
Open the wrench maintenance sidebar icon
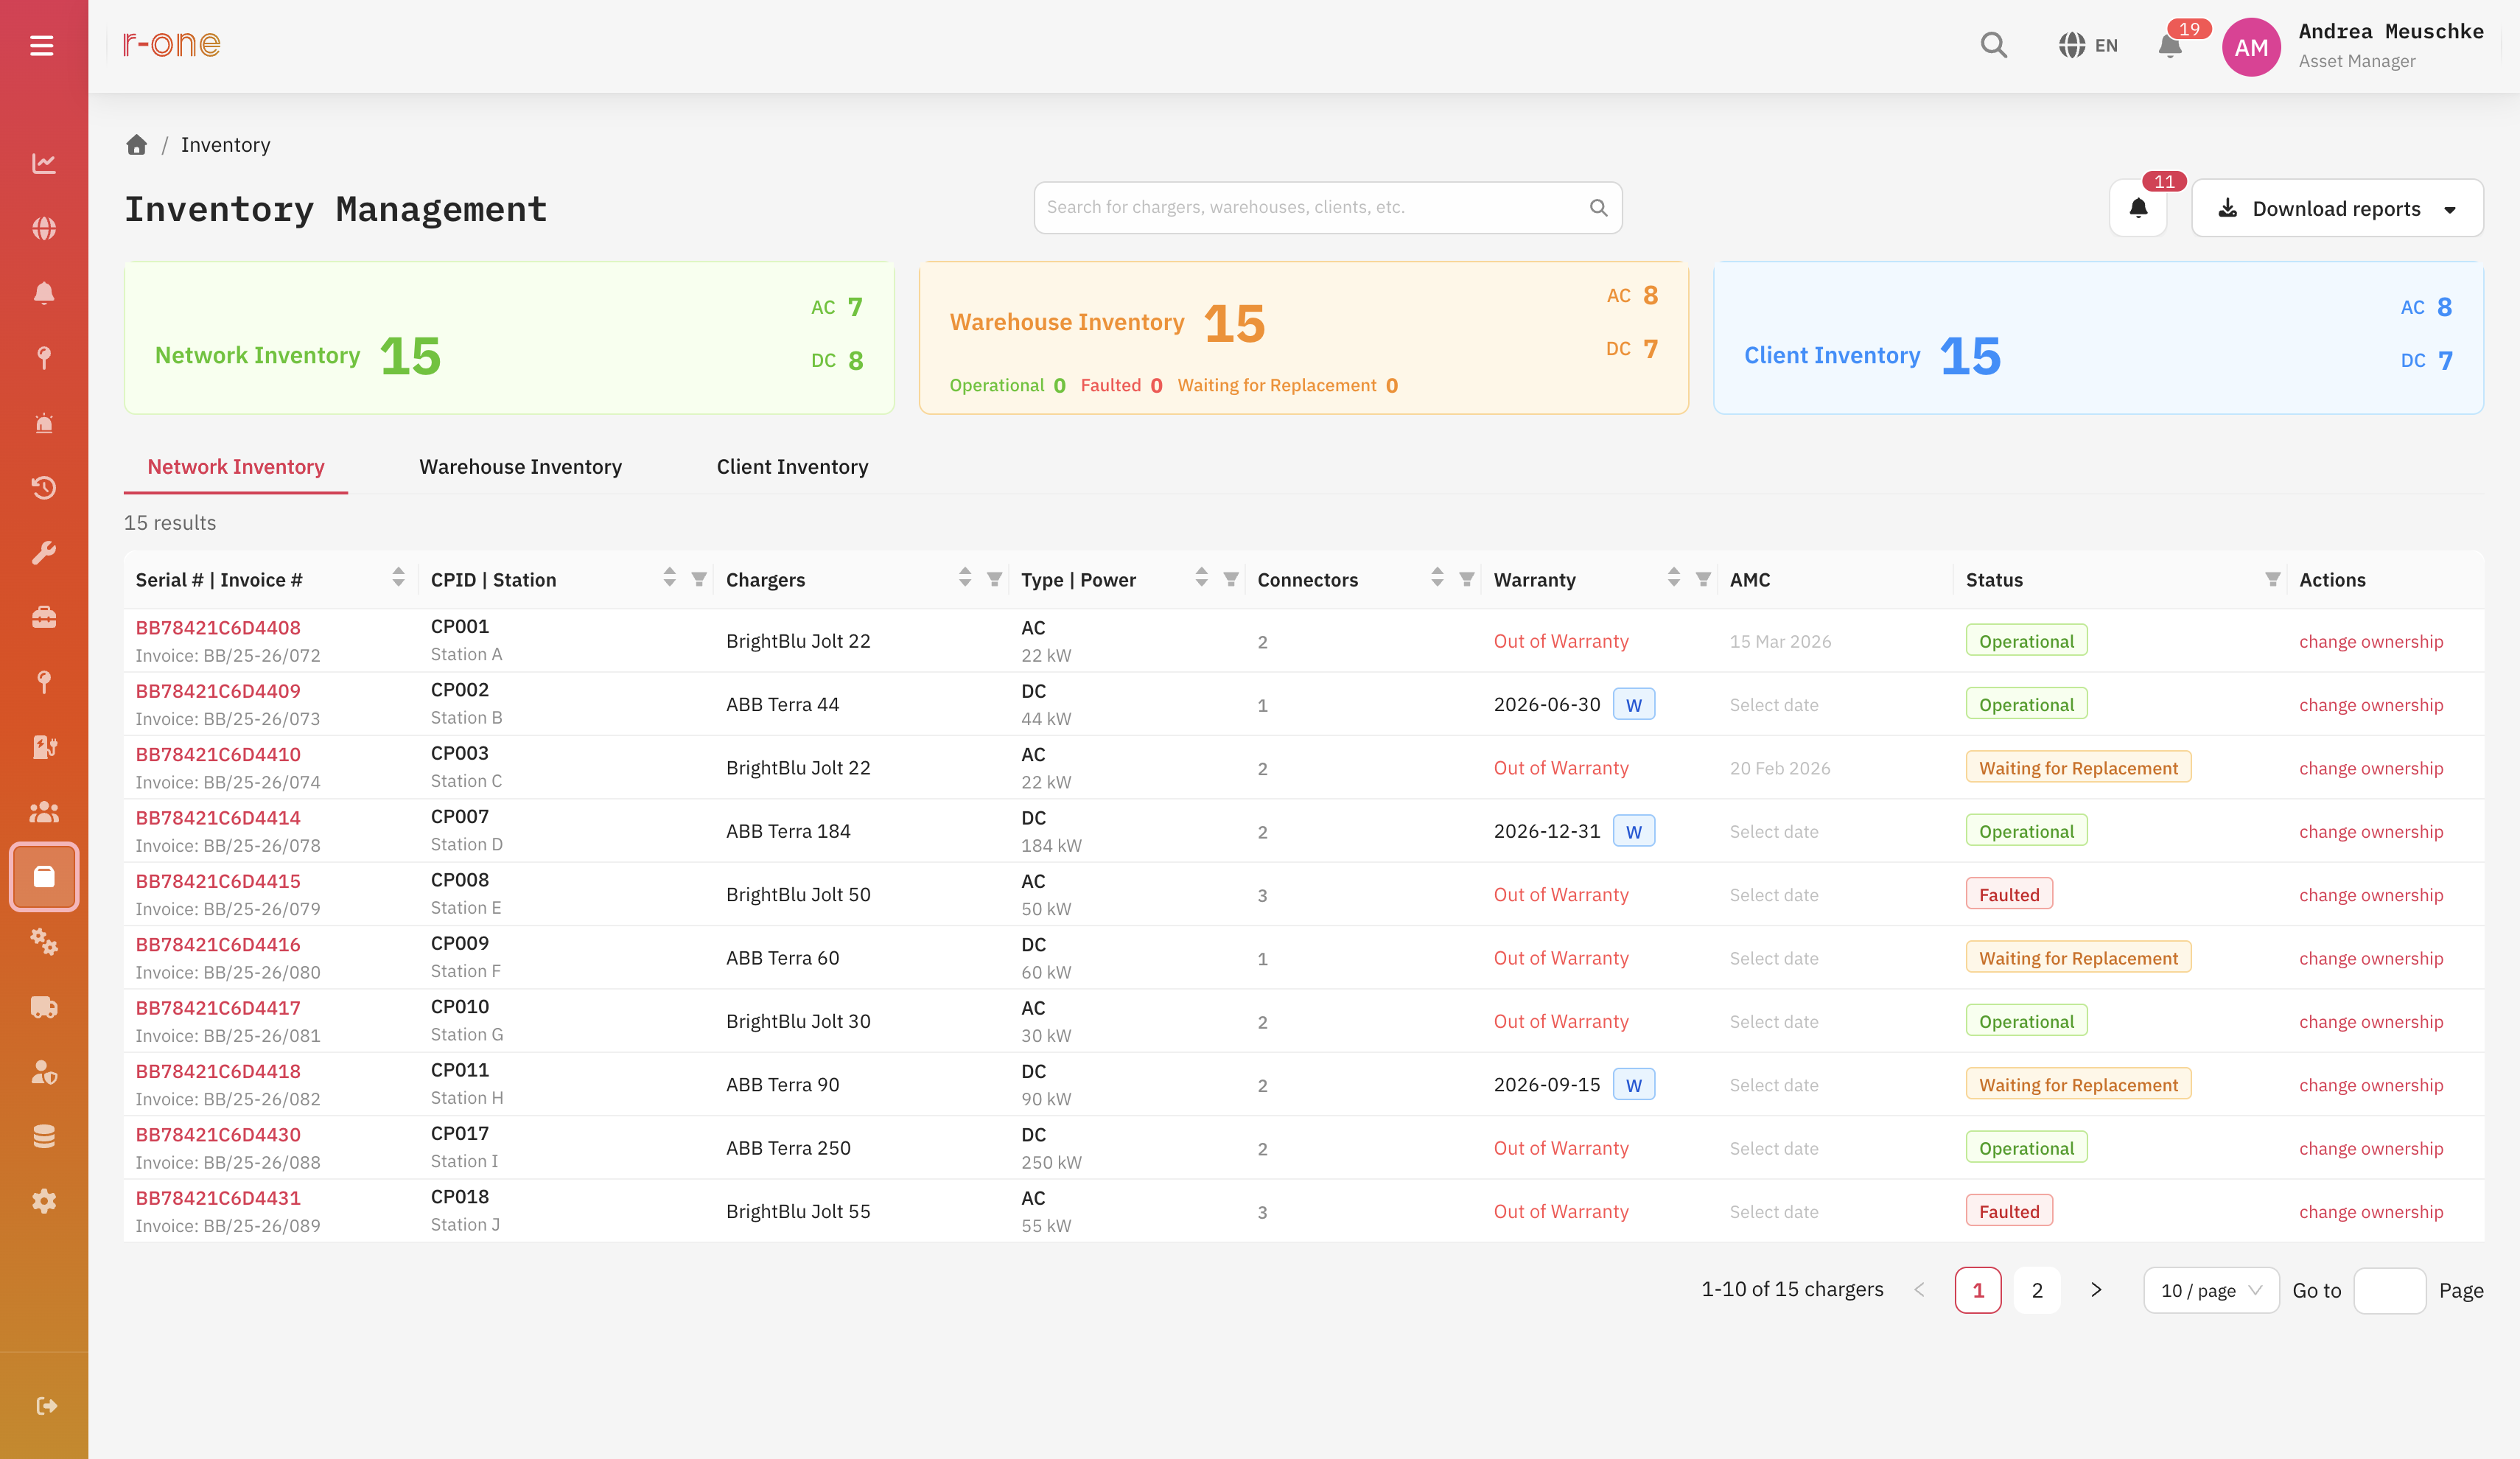click(44, 553)
